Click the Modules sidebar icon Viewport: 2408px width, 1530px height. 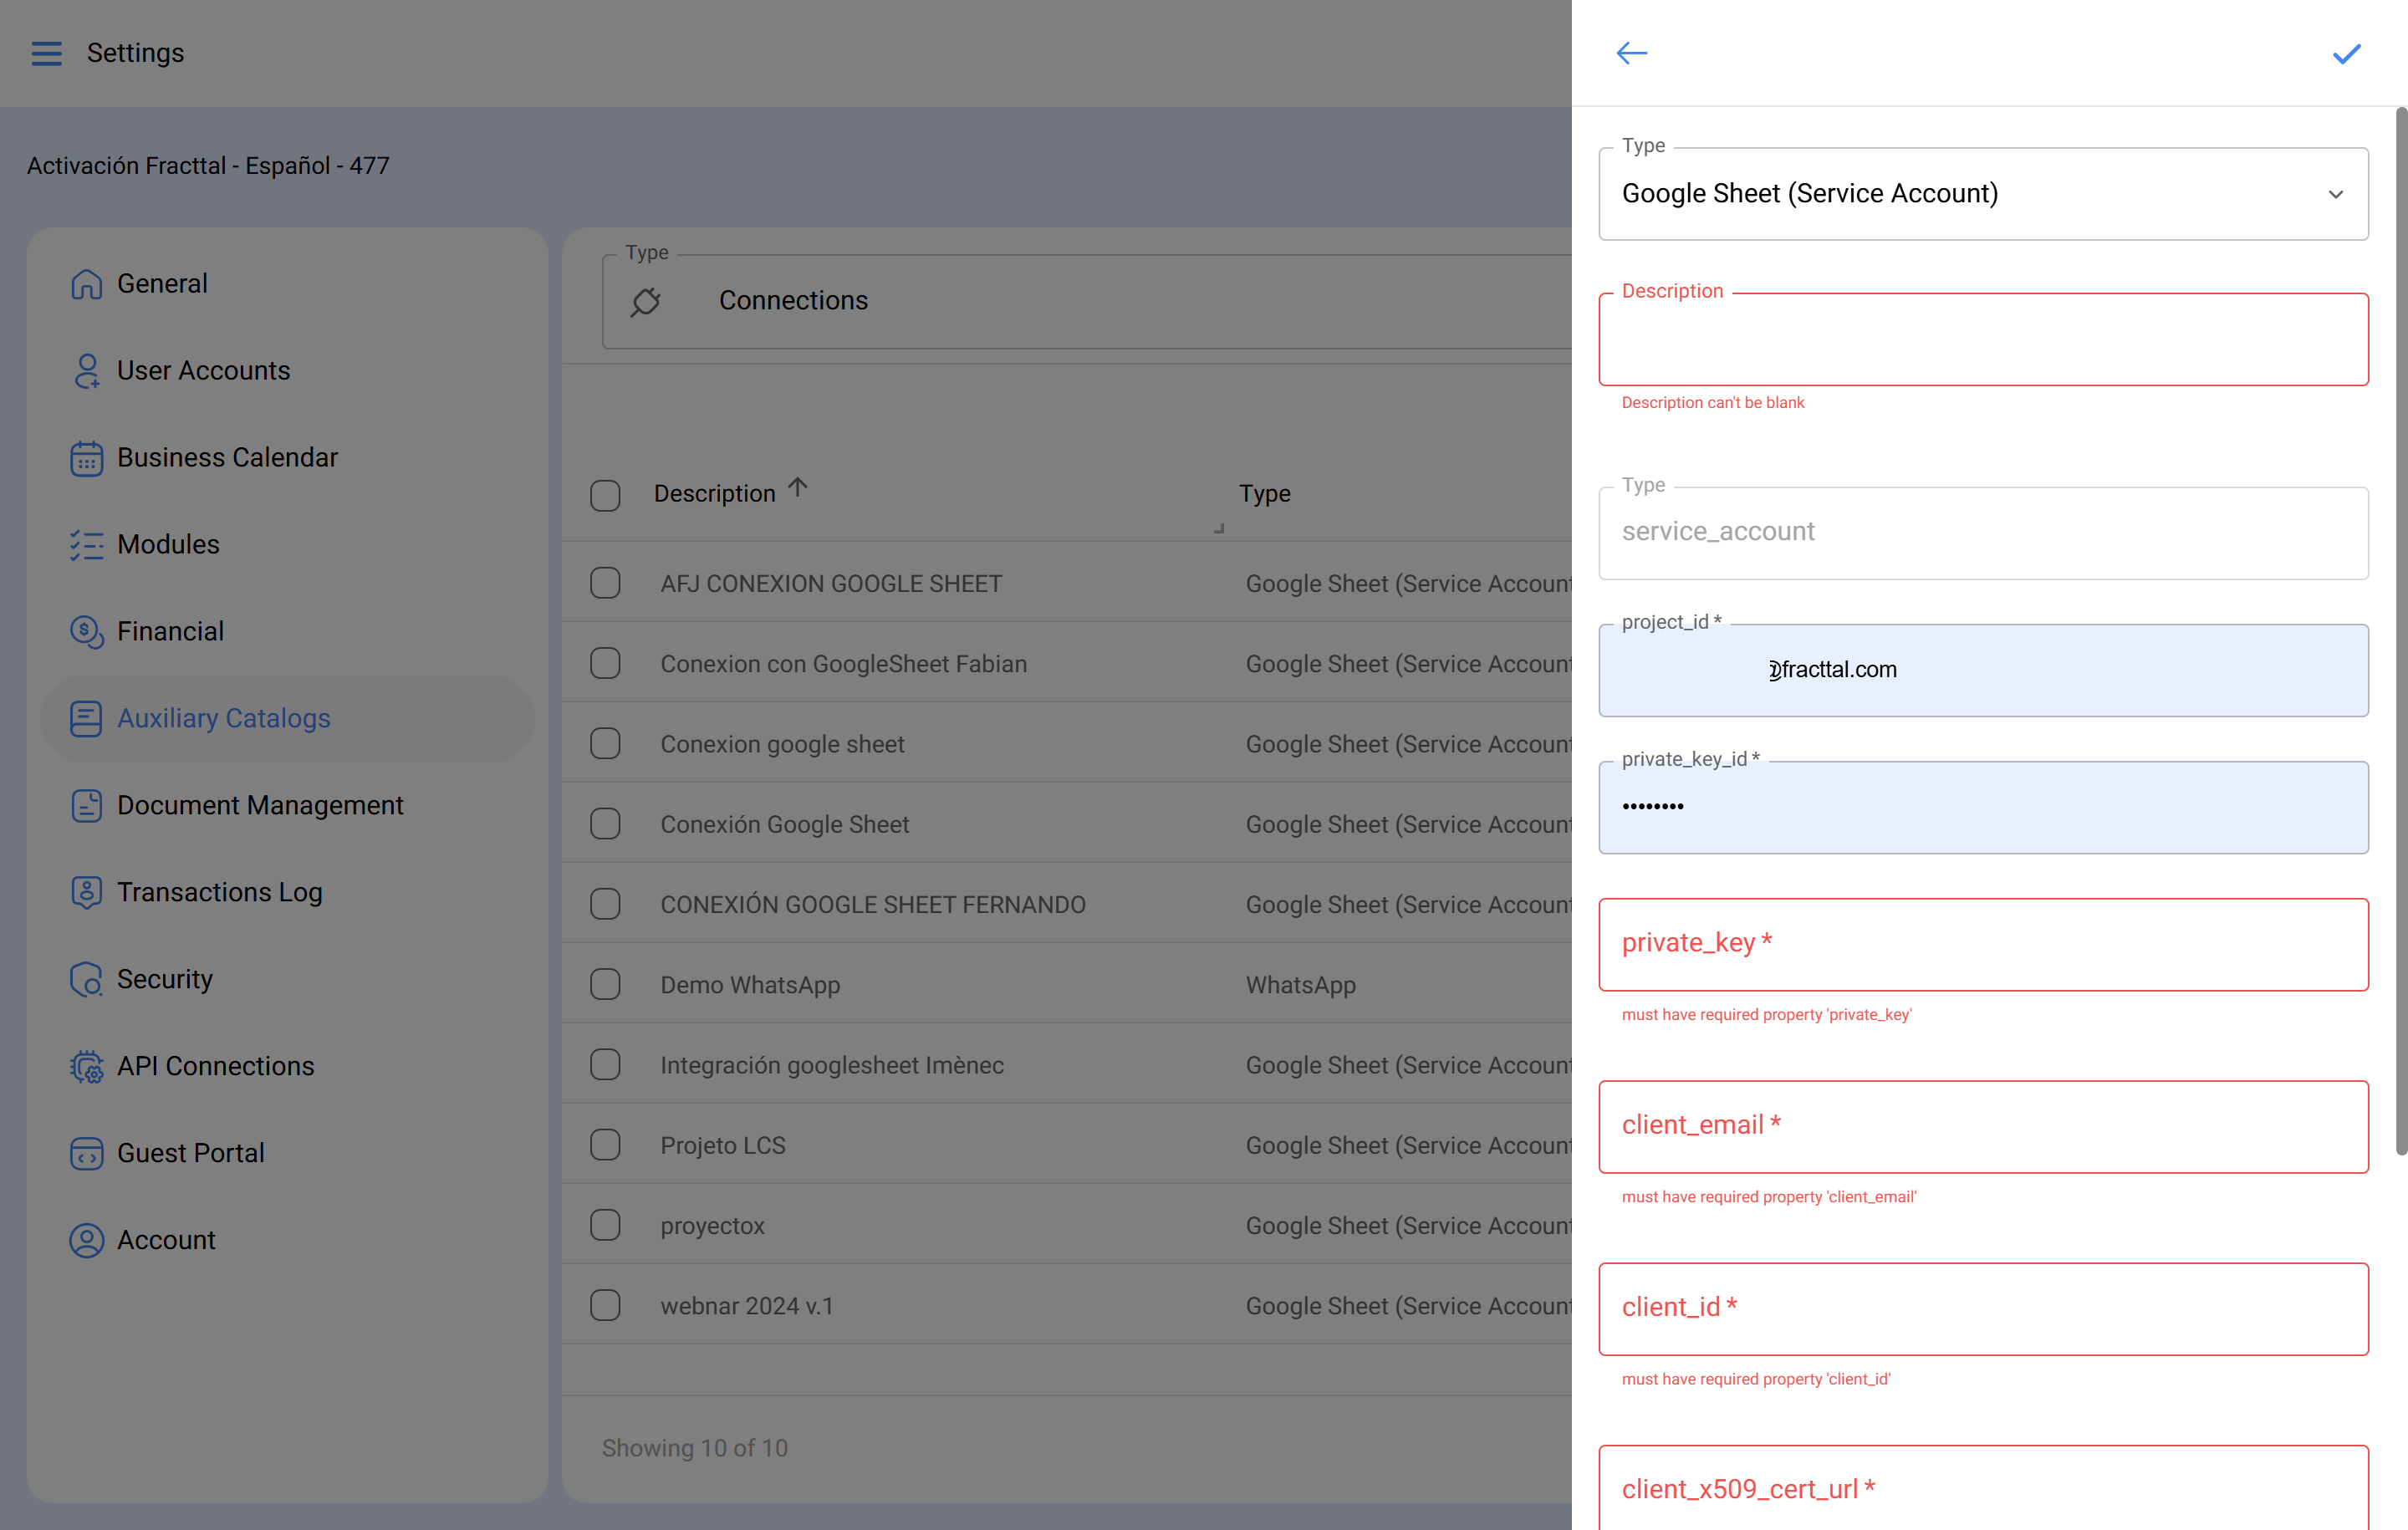(86, 544)
